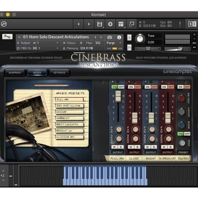Screen dimensions: 198x198
Task: Adjust the blue Warm EQ knob
Action: (181, 125)
